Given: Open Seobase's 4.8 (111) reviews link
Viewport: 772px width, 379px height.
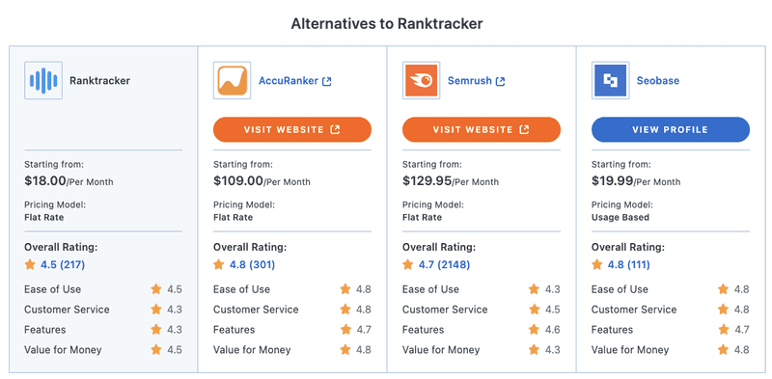Looking at the screenshot, I should (x=629, y=265).
